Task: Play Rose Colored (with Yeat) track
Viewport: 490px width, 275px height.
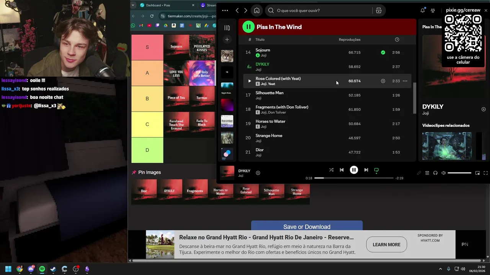Action: click(250, 81)
